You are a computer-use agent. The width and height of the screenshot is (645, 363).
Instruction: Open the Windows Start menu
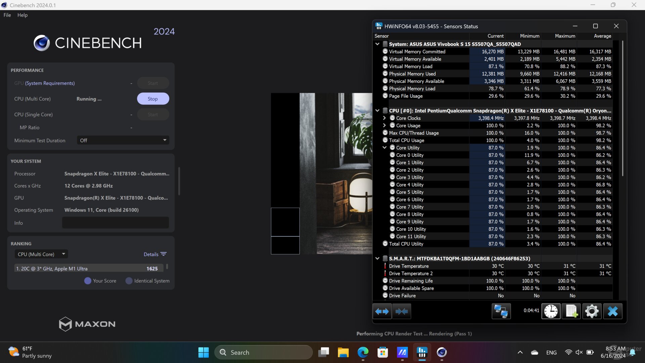[203, 352]
